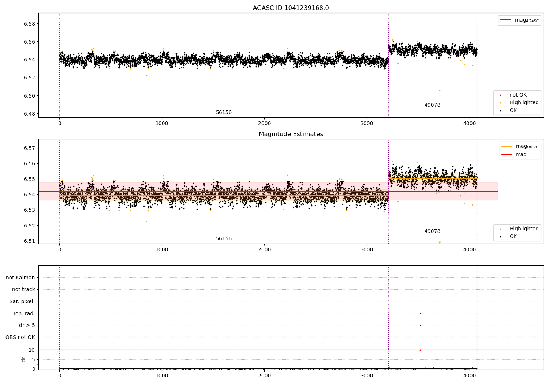Click the 6.52 tick on the top plot
549x384 pixels.
pyautogui.click(x=29, y=78)
